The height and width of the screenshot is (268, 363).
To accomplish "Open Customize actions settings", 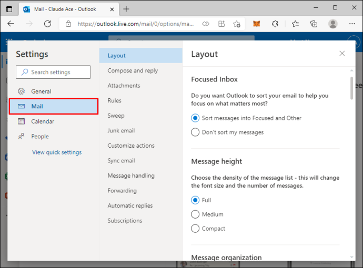I will 141,146.
